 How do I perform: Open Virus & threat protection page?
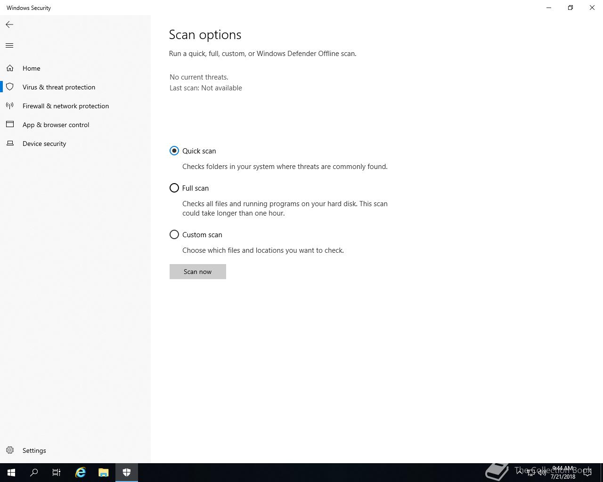[75, 87]
